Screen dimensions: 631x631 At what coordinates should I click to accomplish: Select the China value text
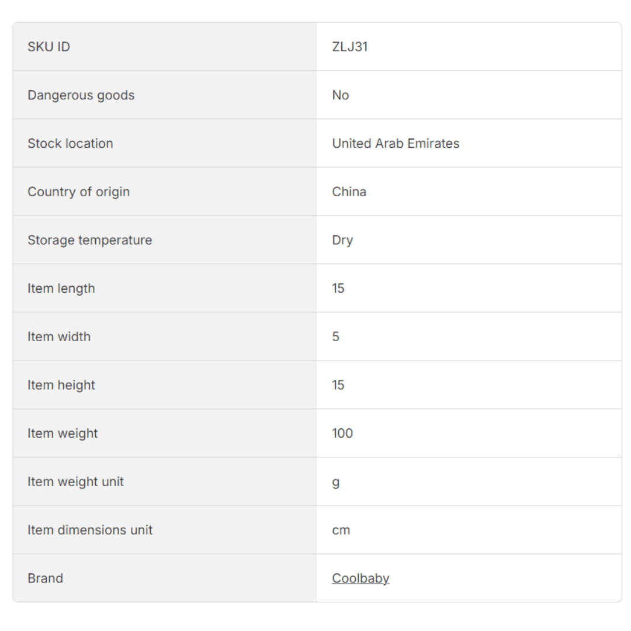point(349,192)
